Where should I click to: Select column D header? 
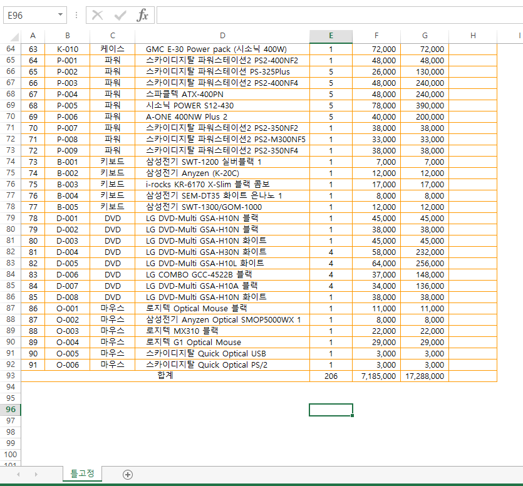click(222, 36)
